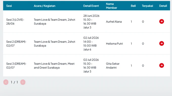172x96 pixels.
Task: Click the 1 / 1 page indicator
Action: (14, 82)
